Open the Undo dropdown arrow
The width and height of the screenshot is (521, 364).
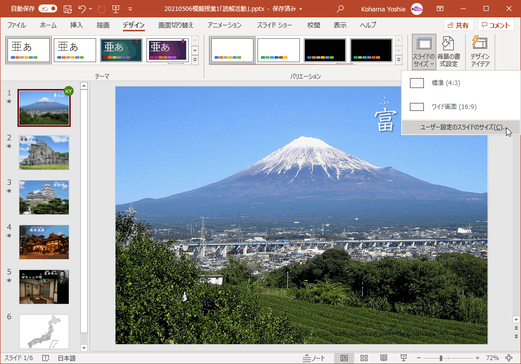(x=90, y=8)
